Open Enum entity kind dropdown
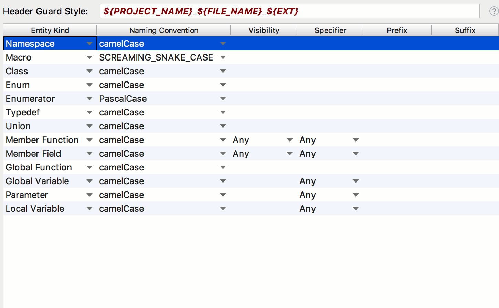This screenshot has height=308, width=499. coord(89,85)
